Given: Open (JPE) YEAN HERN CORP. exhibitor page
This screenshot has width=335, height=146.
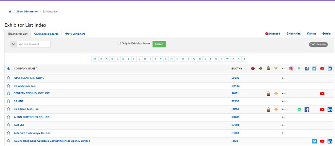Looking at the screenshot, I should coord(29,78).
